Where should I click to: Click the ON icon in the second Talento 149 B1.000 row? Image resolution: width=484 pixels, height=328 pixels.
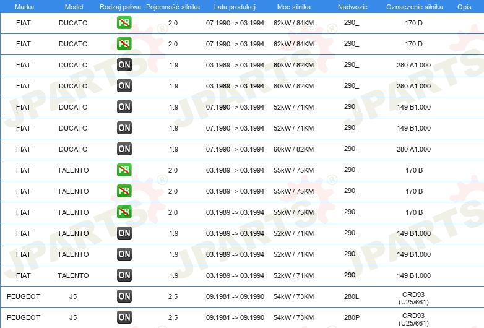coord(124,254)
